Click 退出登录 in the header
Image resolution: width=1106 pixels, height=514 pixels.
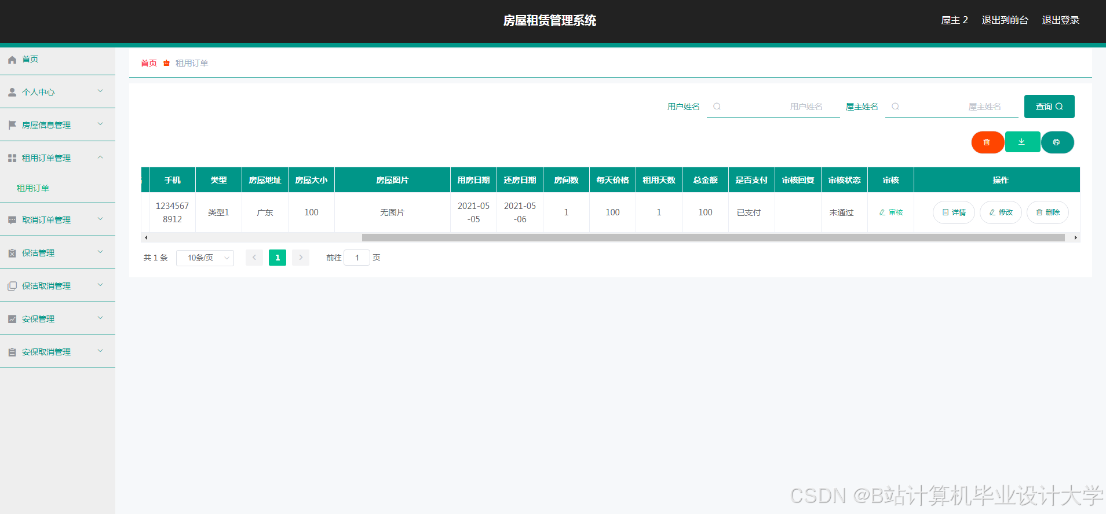[1061, 20]
